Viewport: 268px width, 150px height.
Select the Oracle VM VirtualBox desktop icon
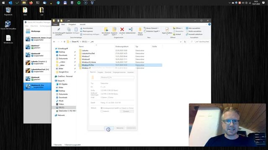coord(8,25)
